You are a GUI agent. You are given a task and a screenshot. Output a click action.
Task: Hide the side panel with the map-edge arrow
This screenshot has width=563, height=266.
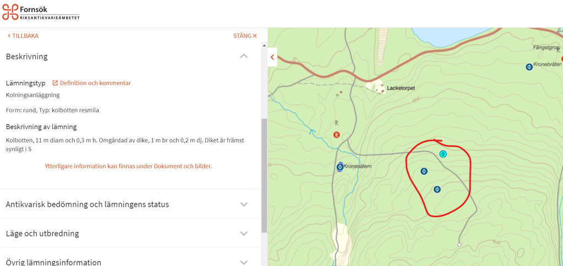[272, 57]
